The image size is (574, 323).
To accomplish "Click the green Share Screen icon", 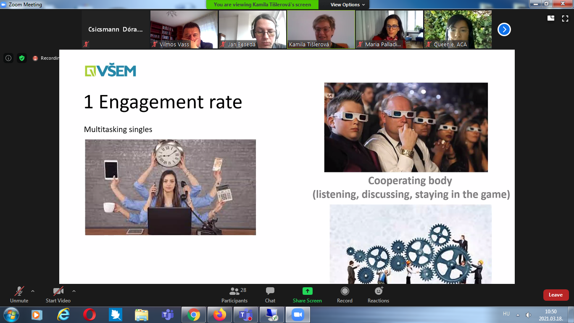I will [x=307, y=291].
